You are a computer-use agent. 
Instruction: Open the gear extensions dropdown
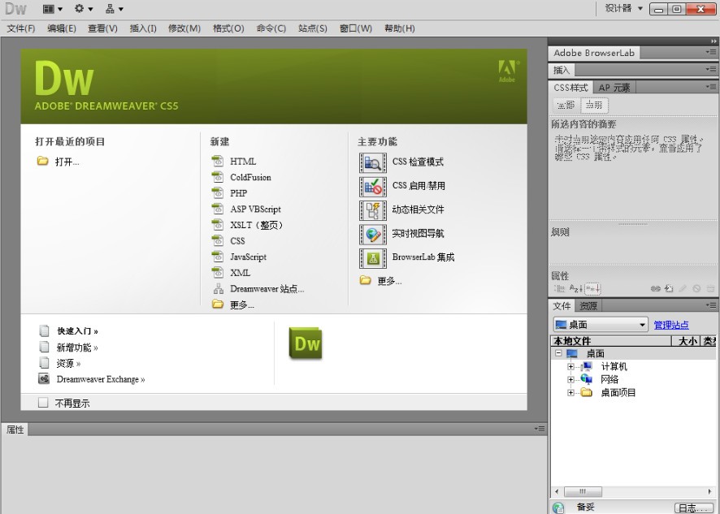(84, 9)
